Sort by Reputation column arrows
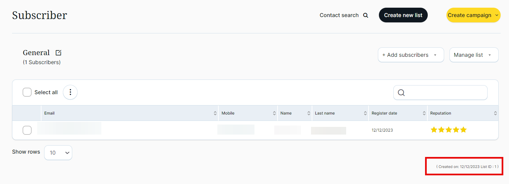Image resolution: width=509 pixels, height=184 pixels. pyautogui.click(x=495, y=114)
